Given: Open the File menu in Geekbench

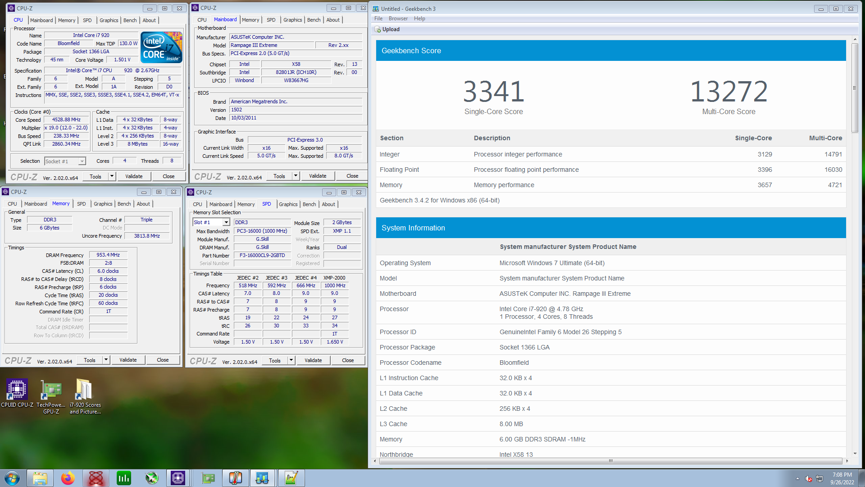Looking at the screenshot, I should tap(378, 18).
